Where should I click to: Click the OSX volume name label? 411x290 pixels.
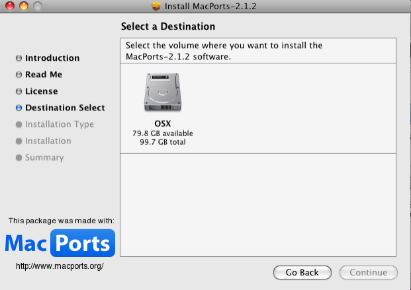(x=162, y=124)
